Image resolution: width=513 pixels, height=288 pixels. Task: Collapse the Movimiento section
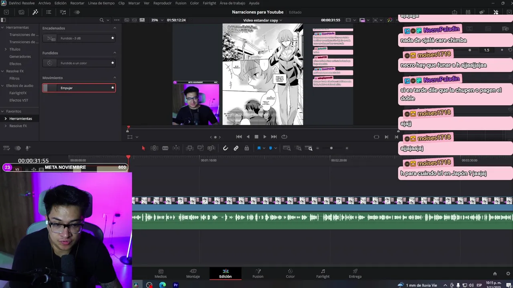[x=115, y=78]
